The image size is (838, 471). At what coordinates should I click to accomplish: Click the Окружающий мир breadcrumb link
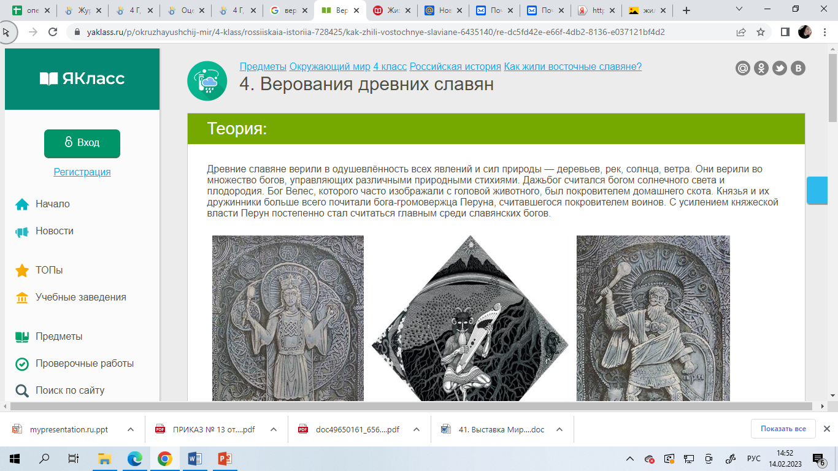click(329, 67)
